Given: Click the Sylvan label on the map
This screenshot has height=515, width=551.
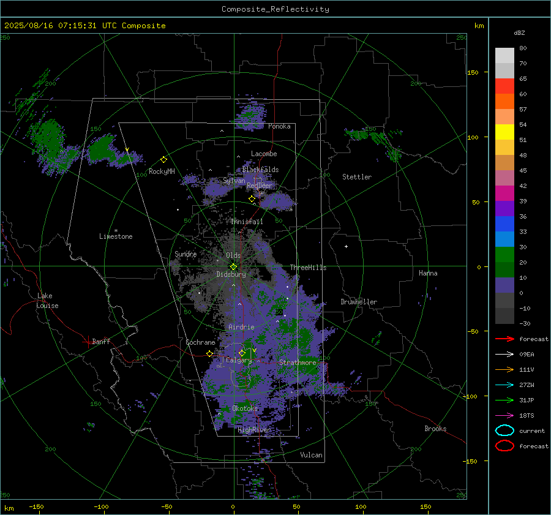Looking at the screenshot, I should (x=234, y=181).
